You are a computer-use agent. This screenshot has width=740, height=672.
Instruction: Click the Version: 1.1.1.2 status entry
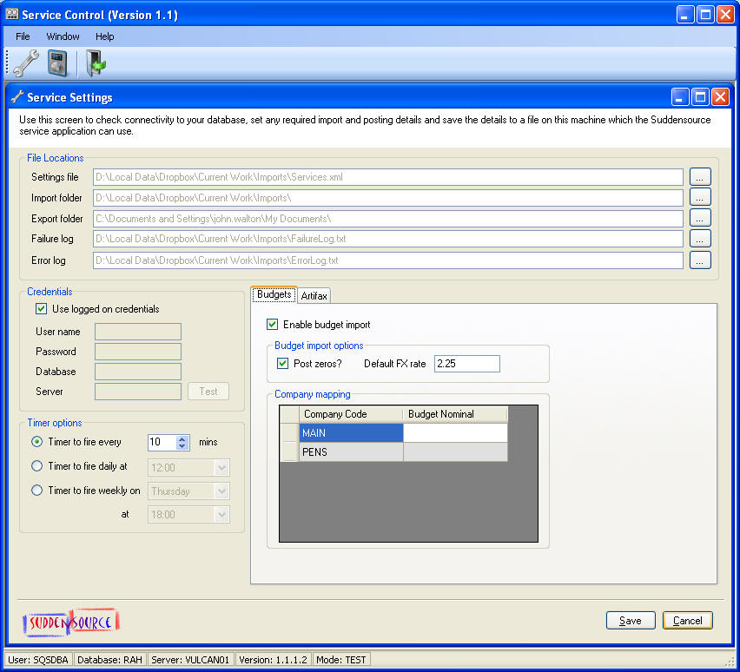tap(273, 660)
